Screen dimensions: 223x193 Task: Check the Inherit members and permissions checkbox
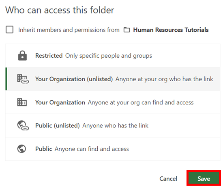point(10,30)
